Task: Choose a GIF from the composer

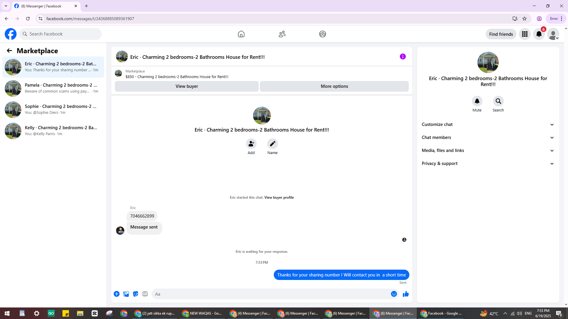Action: tap(145, 294)
